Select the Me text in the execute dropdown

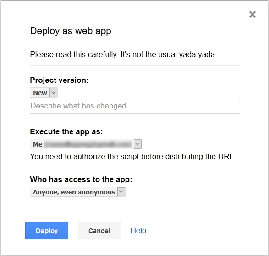pos(38,144)
